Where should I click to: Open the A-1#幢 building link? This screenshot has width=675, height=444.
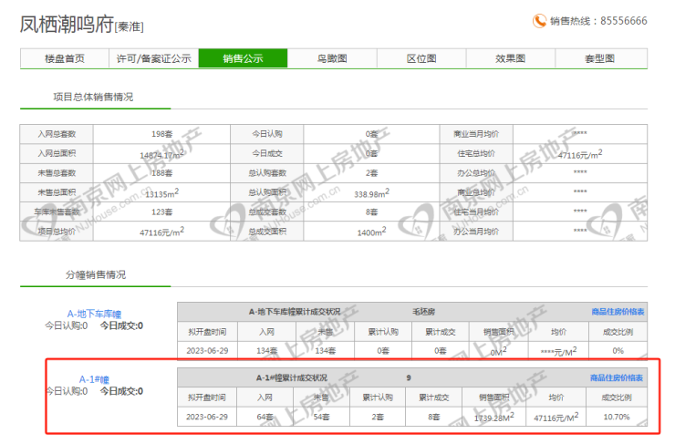click(94, 379)
